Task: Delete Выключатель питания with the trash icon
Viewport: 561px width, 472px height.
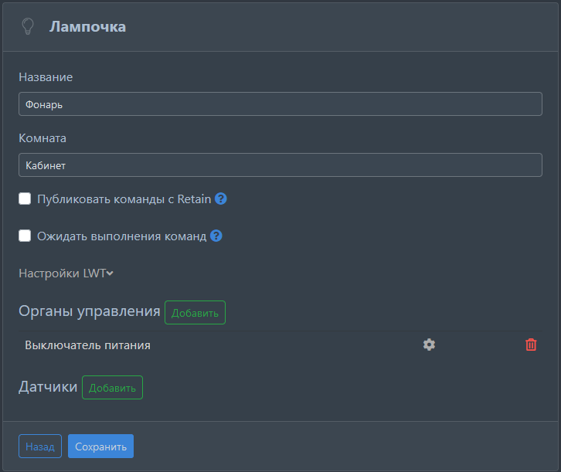Action: [531, 345]
